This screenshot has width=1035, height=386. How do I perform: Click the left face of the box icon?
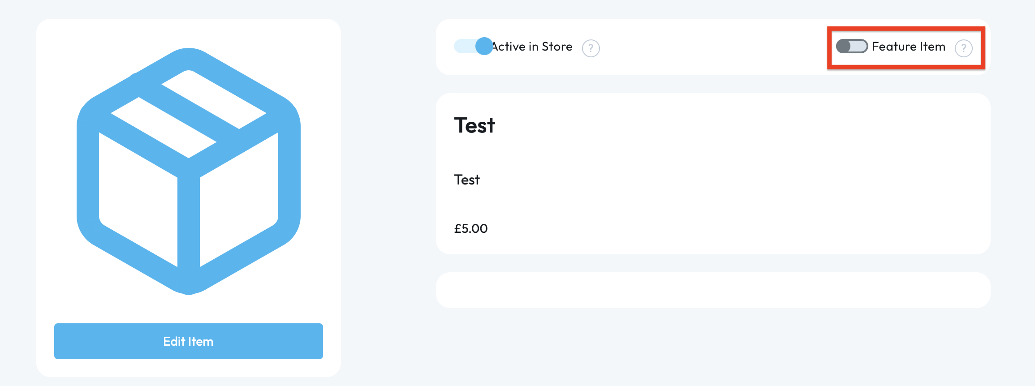click(137, 197)
